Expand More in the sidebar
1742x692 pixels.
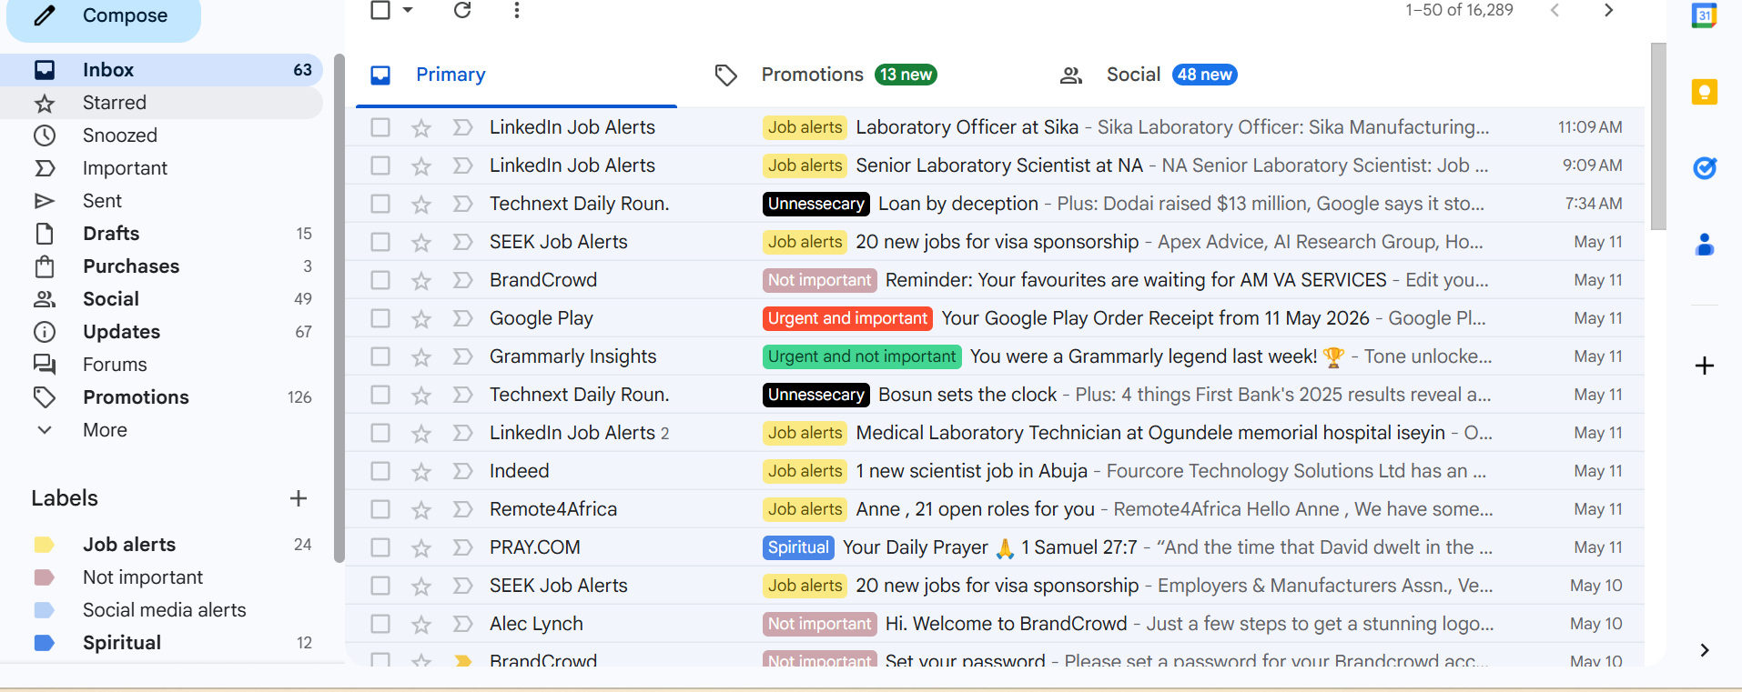point(161,430)
